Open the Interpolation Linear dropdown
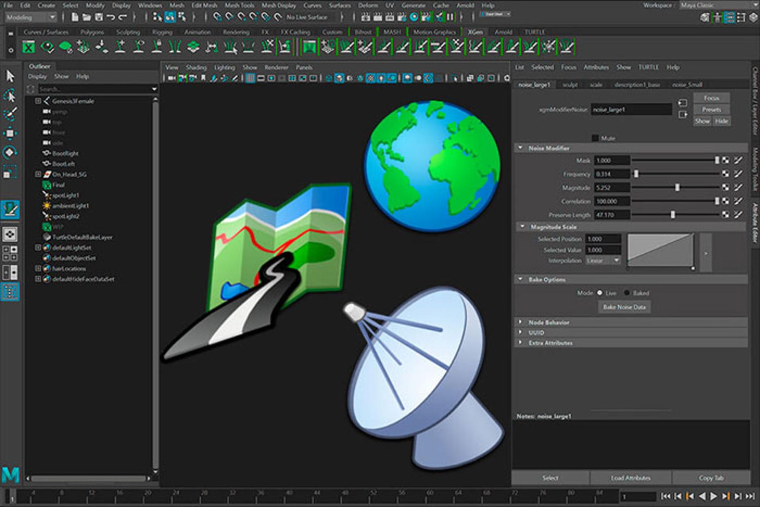The width and height of the screenshot is (760, 507). click(x=603, y=260)
